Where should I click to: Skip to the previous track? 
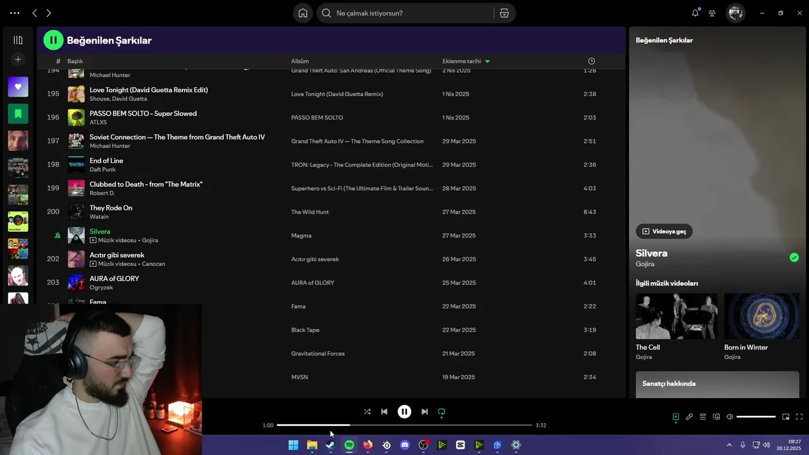(x=384, y=411)
